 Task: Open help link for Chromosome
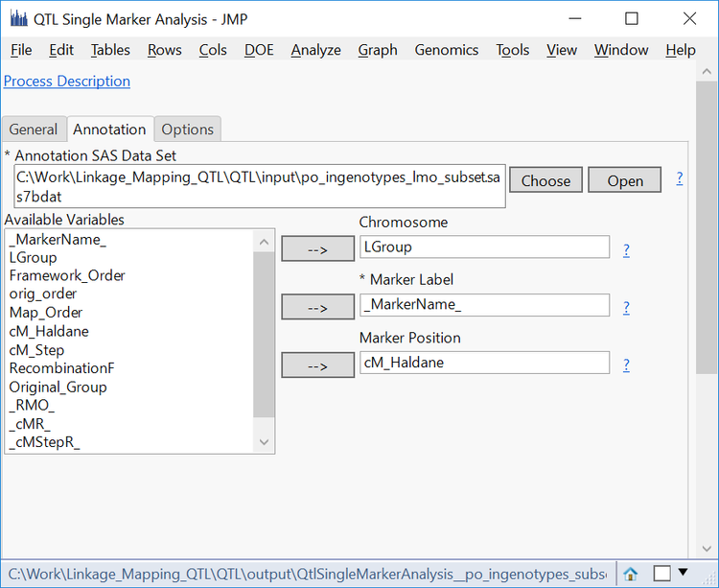[x=626, y=250]
